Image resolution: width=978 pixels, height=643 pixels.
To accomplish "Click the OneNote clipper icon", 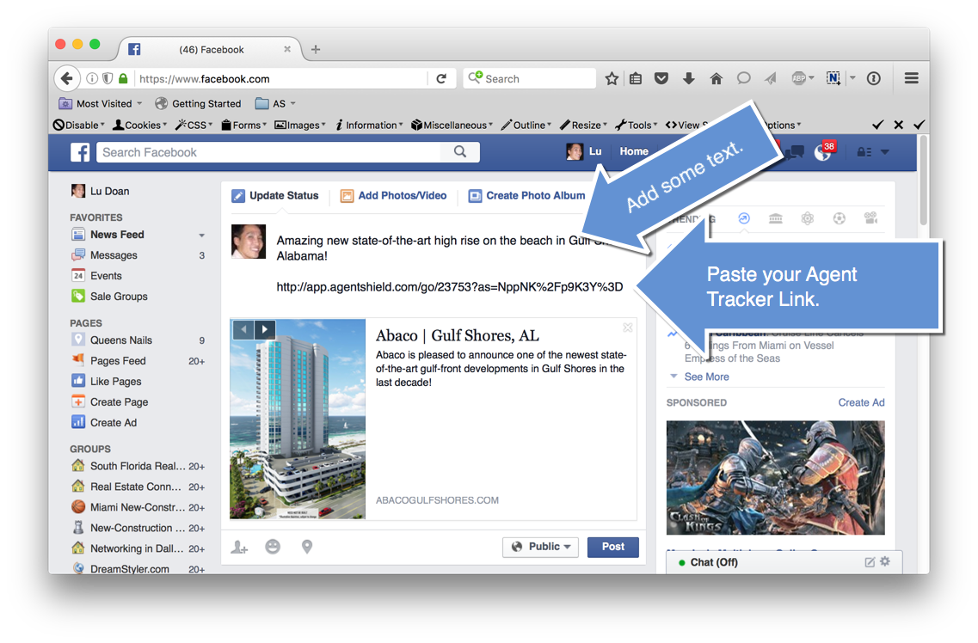I will click(833, 78).
